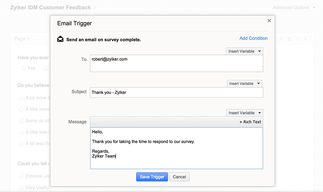The image size is (323, 192).
Task: Open Insert Variable dropdown above Subject field
Action: 245,84
